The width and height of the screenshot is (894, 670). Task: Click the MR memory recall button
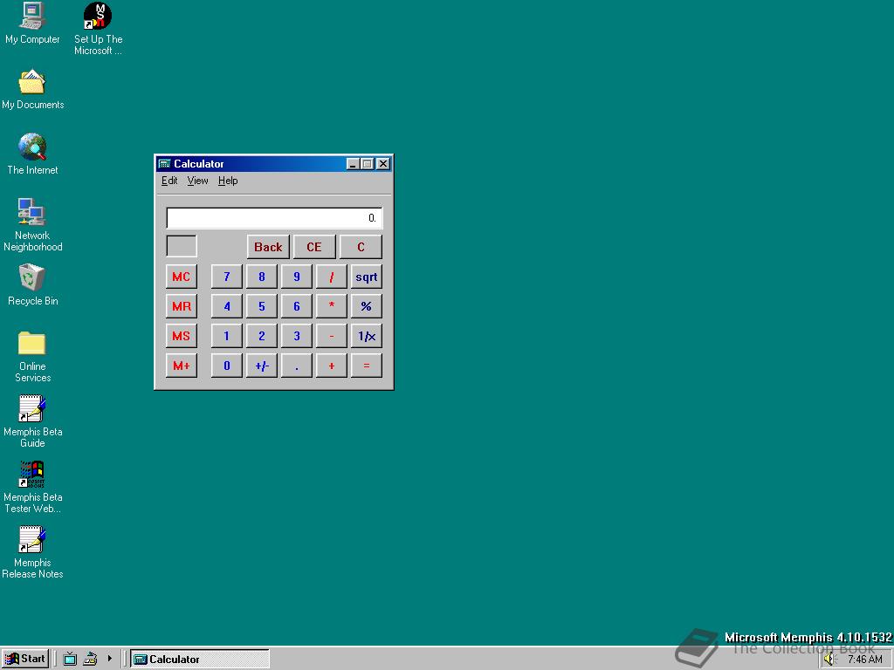pyautogui.click(x=182, y=306)
